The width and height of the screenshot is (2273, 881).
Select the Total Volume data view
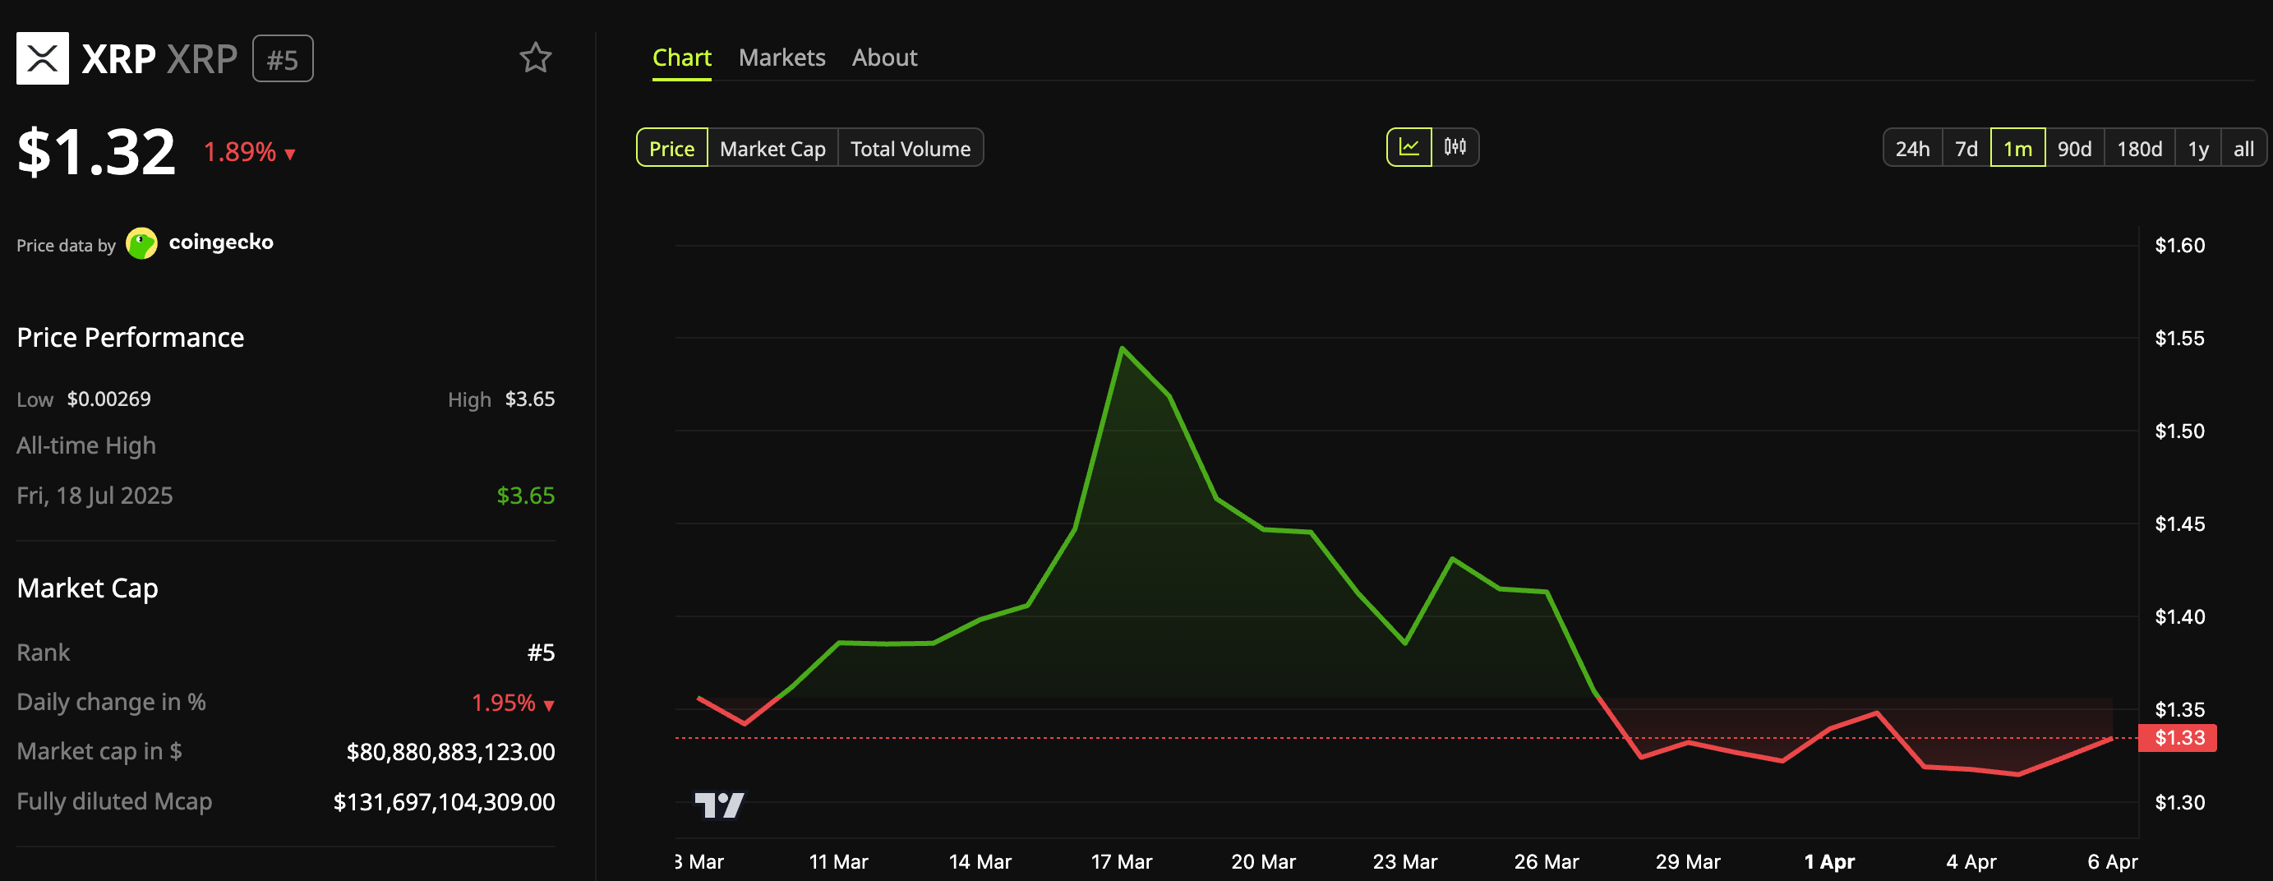coord(911,148)
